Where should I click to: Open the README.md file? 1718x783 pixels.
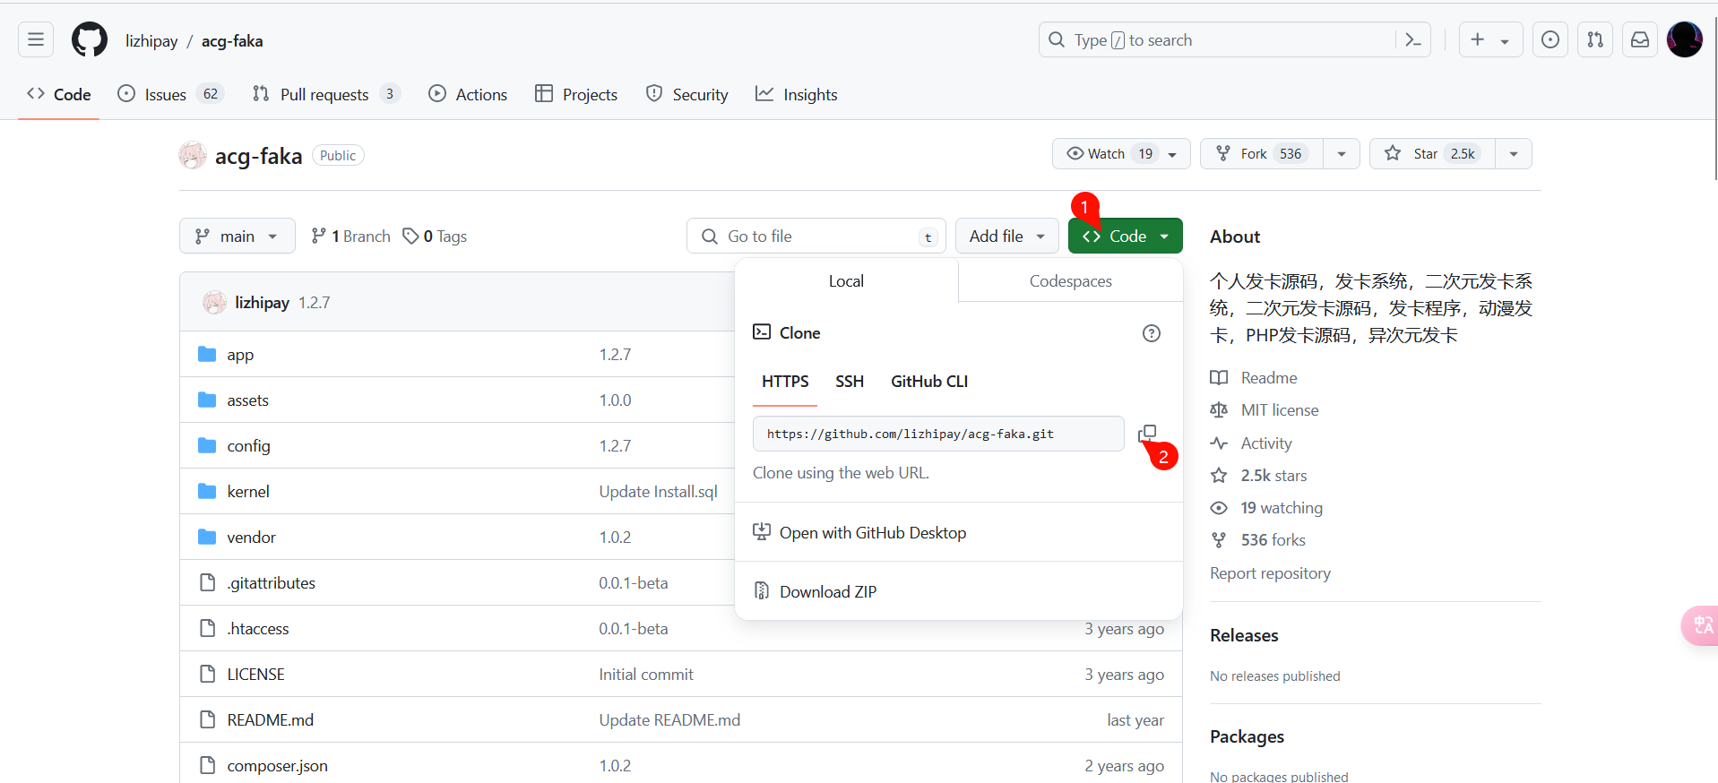pyautogui.click(x=270, y=720)
